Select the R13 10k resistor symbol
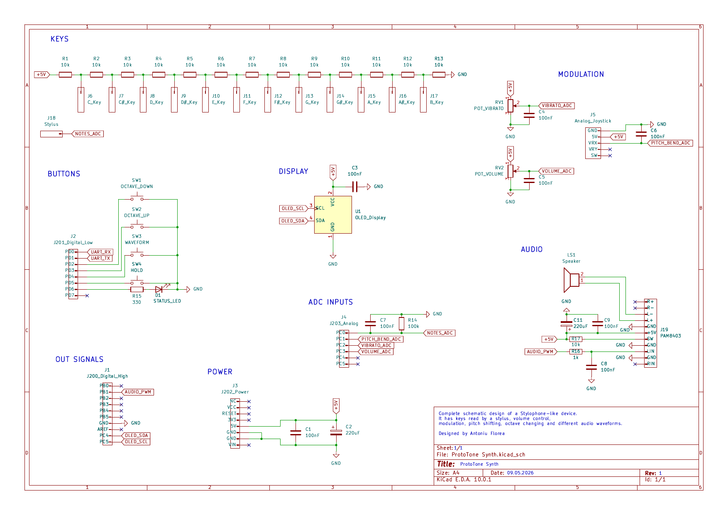 tap(439, 75)
